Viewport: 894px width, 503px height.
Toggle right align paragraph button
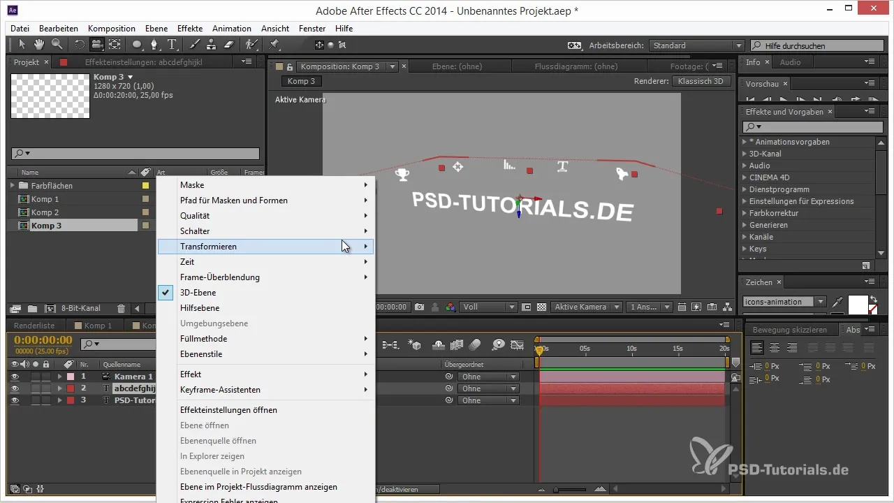792,347
